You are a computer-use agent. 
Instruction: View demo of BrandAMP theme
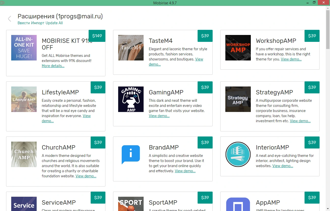click(185, 171)
